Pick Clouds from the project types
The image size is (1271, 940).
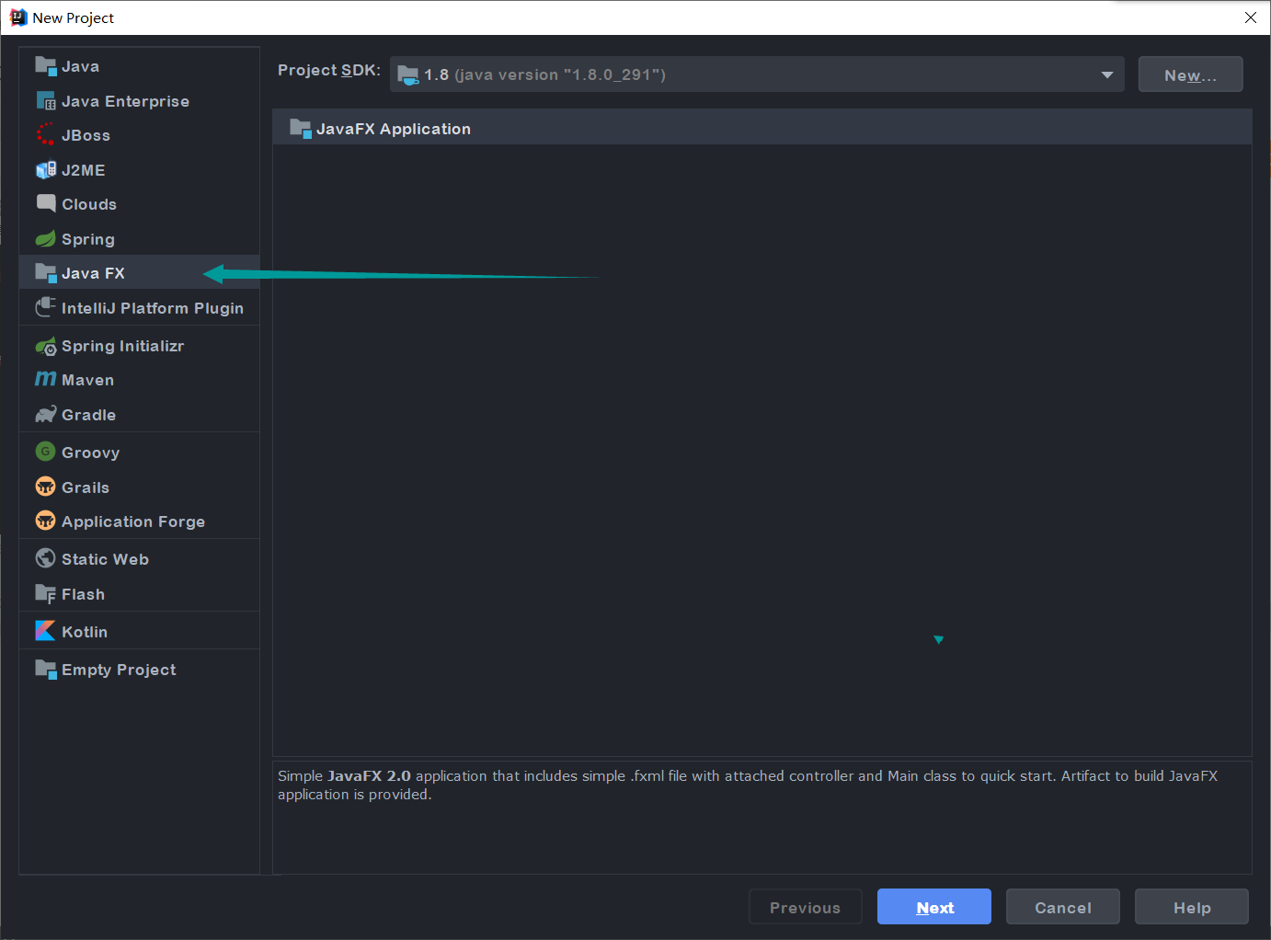pos(139,204)
